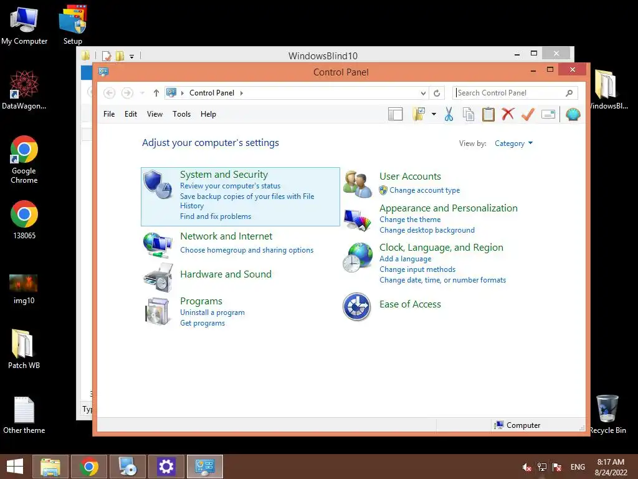Click the orange checkmark Properties icon
Screen dimensions: 638x479
point(528,115)
